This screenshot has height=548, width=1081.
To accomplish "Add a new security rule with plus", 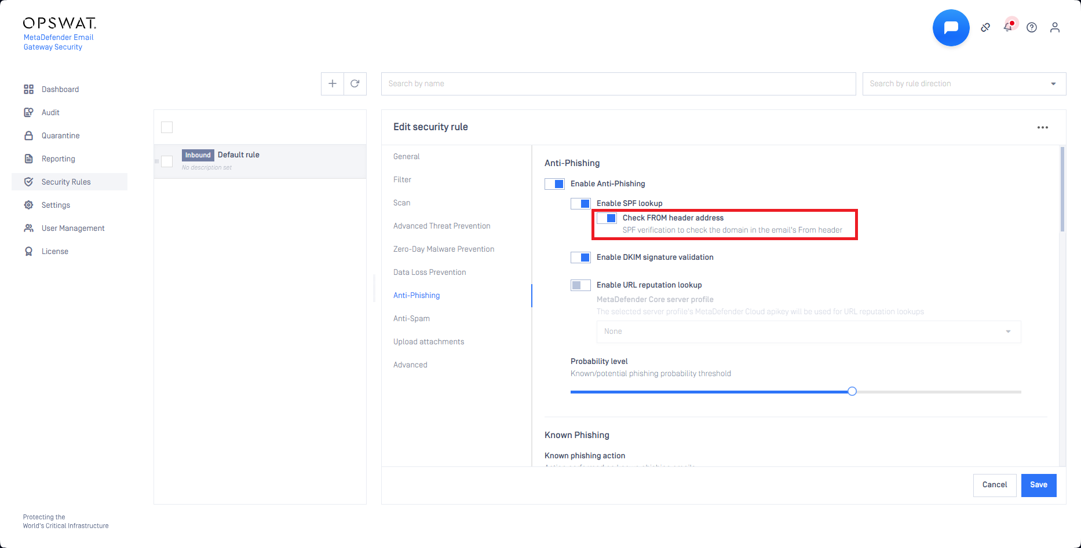I will pos(333,84).
